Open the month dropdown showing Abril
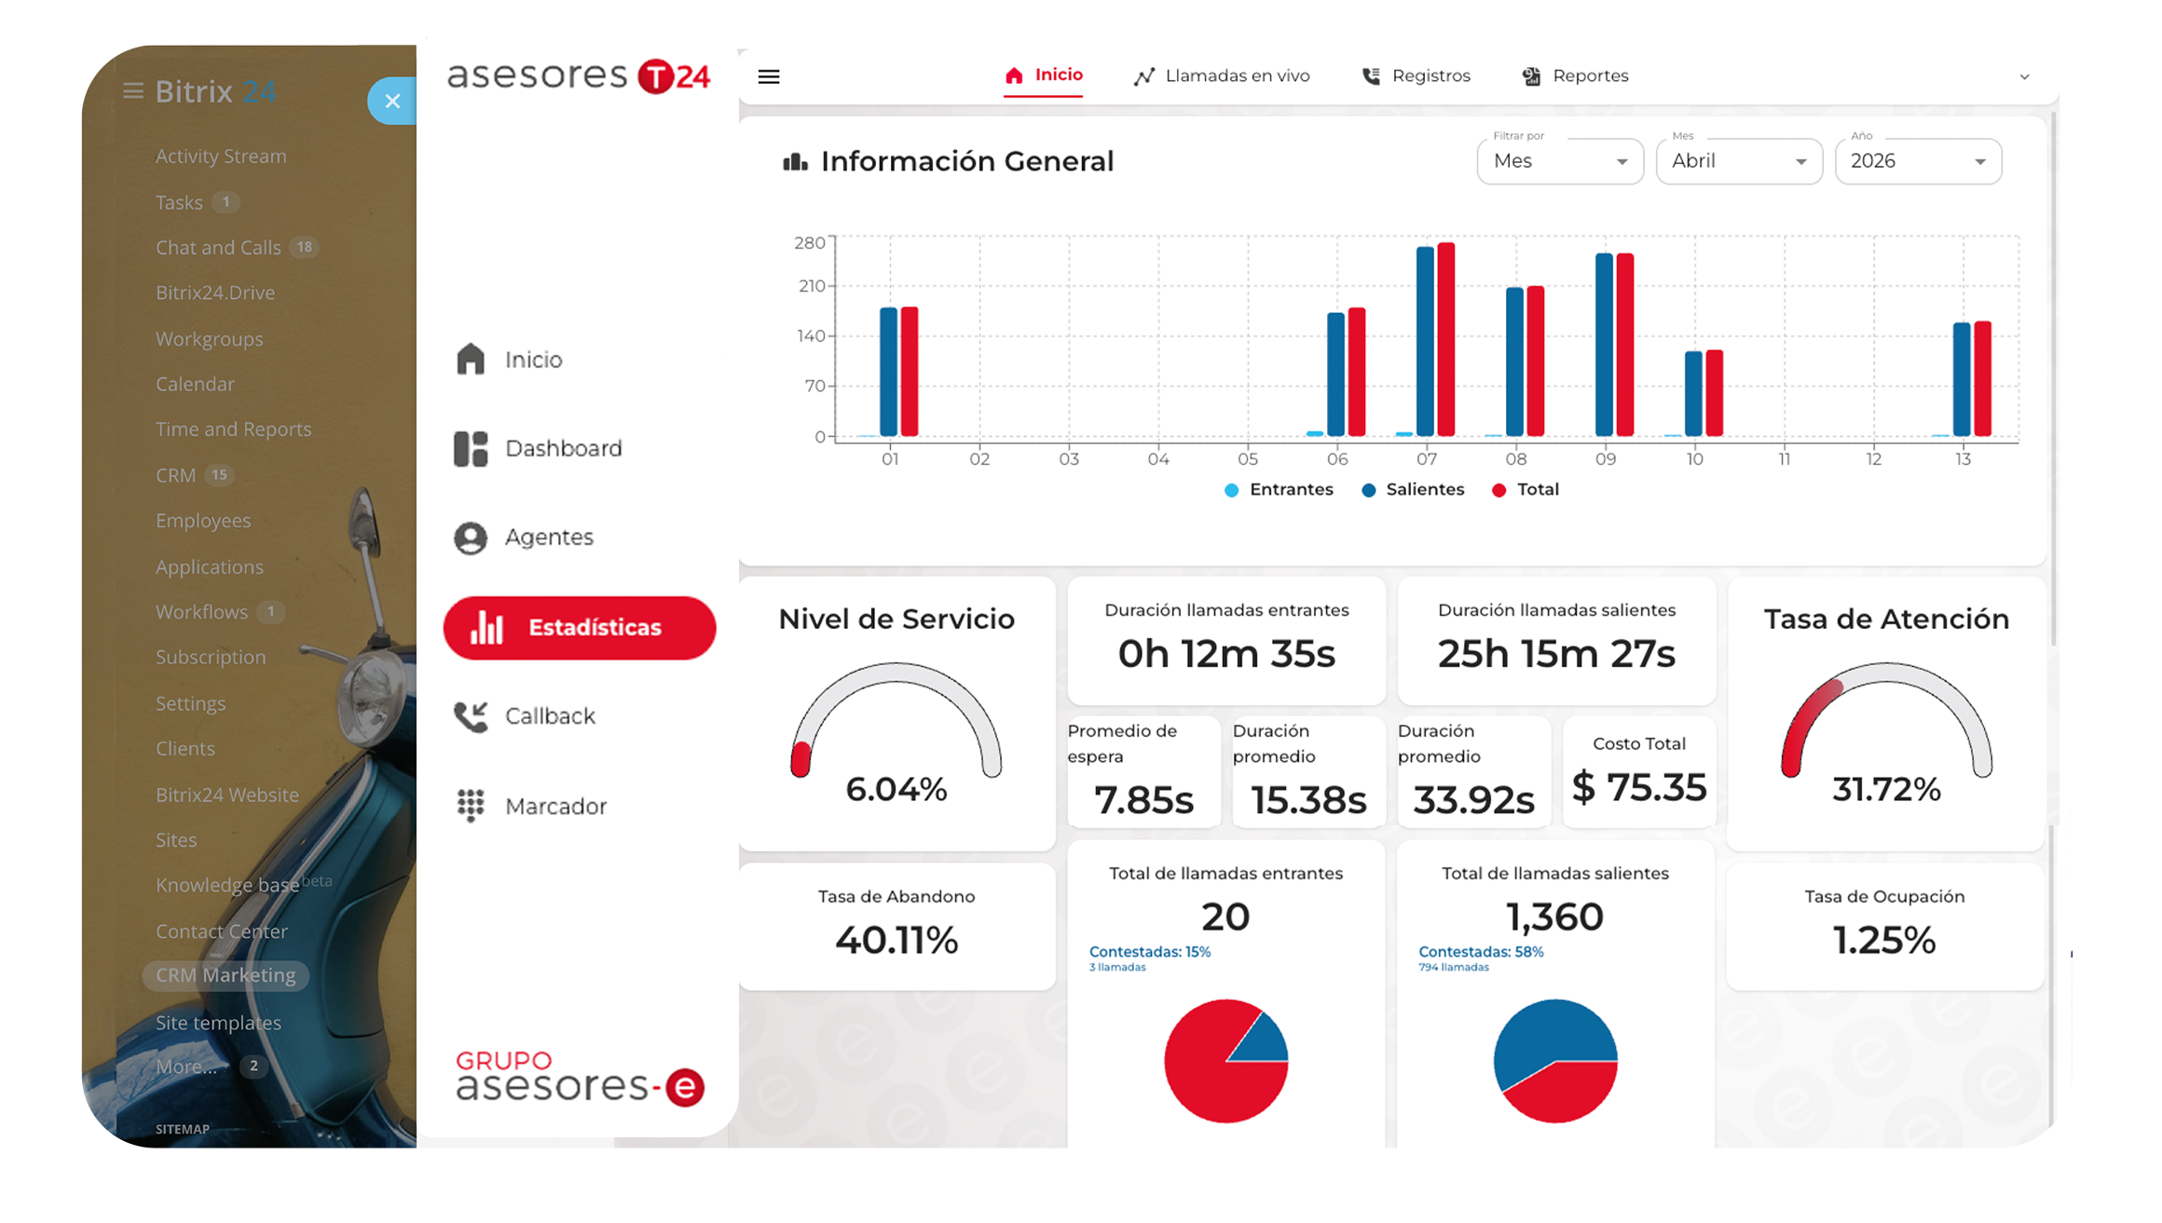Image resolution: width=2162 pixels, height=1223 pixels. coord(1738,161)
